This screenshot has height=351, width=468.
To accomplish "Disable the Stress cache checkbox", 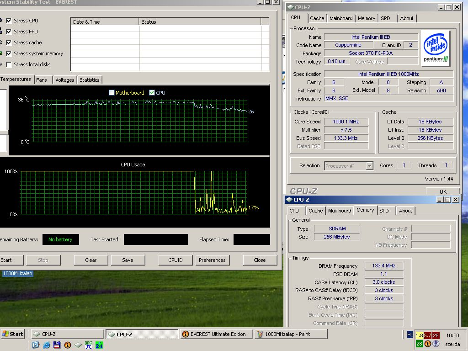I will (x=9, y=43).
